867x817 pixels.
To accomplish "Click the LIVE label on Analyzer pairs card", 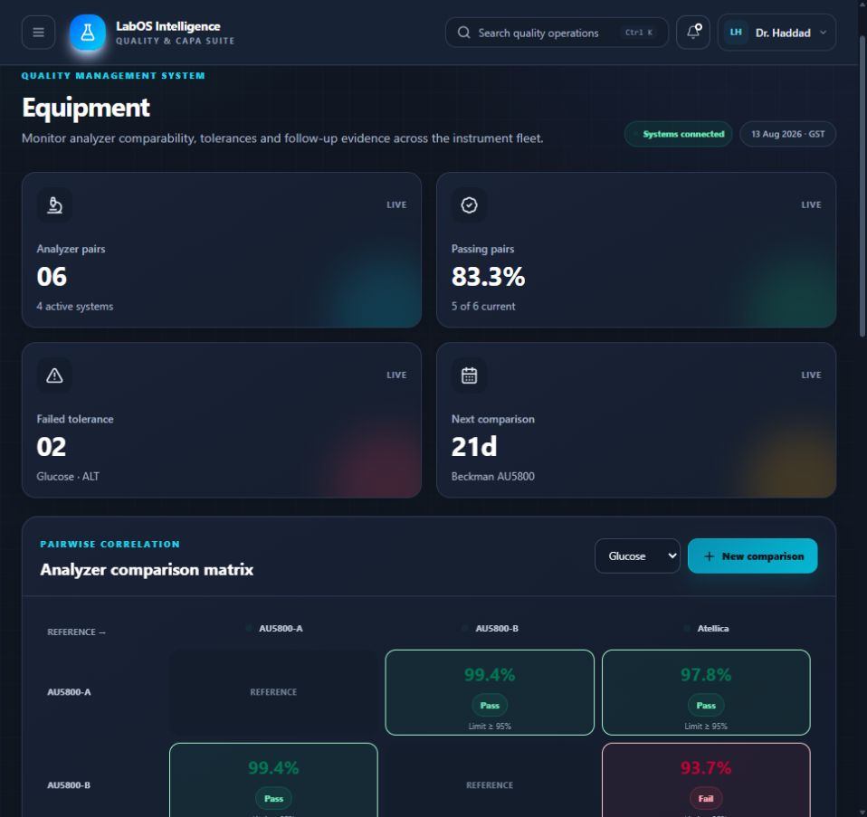I will point(396,205).
